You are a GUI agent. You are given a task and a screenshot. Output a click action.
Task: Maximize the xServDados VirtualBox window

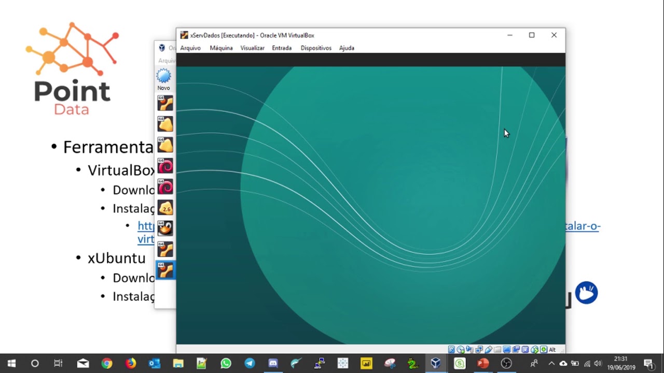point(532,35)
